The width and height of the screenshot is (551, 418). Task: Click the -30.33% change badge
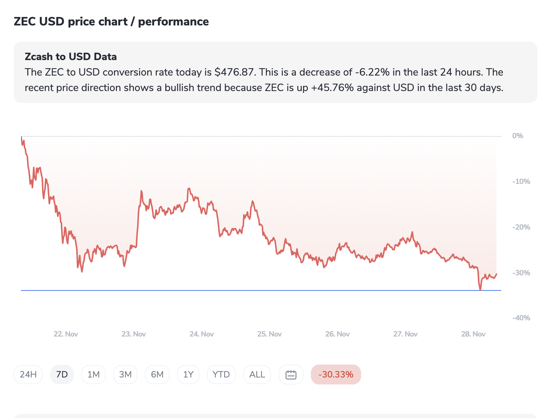pos(336,375)
